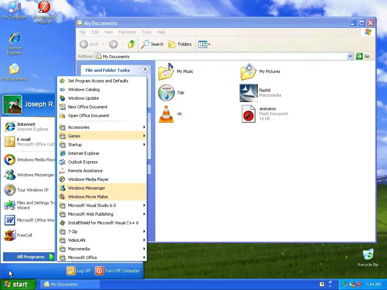387x290 pixels.
Task: Launch Windows Messenger from All Programs
Action: click(102, 188)
